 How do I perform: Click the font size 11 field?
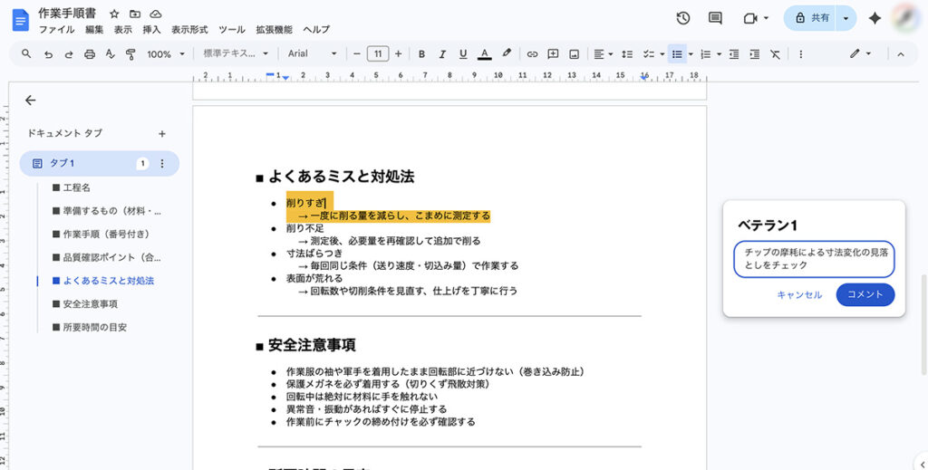[378, 53]
